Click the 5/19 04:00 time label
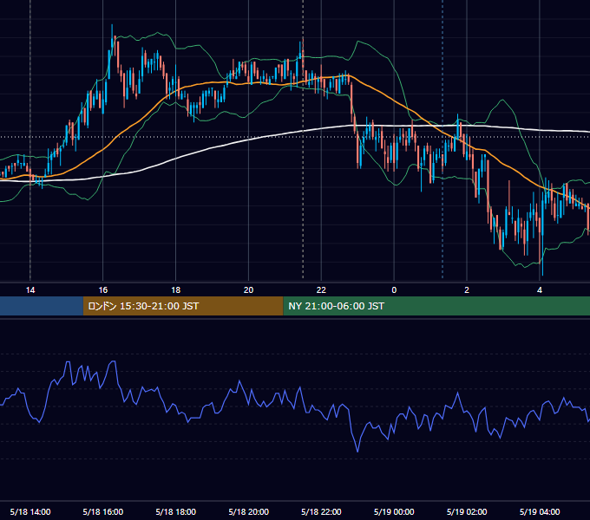The width and height of the screenshot is (590, 520). 540,511
